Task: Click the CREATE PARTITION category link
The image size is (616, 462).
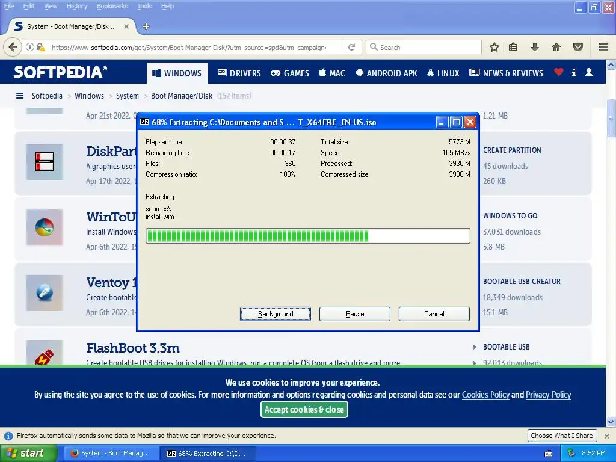Action: (512, 150)
